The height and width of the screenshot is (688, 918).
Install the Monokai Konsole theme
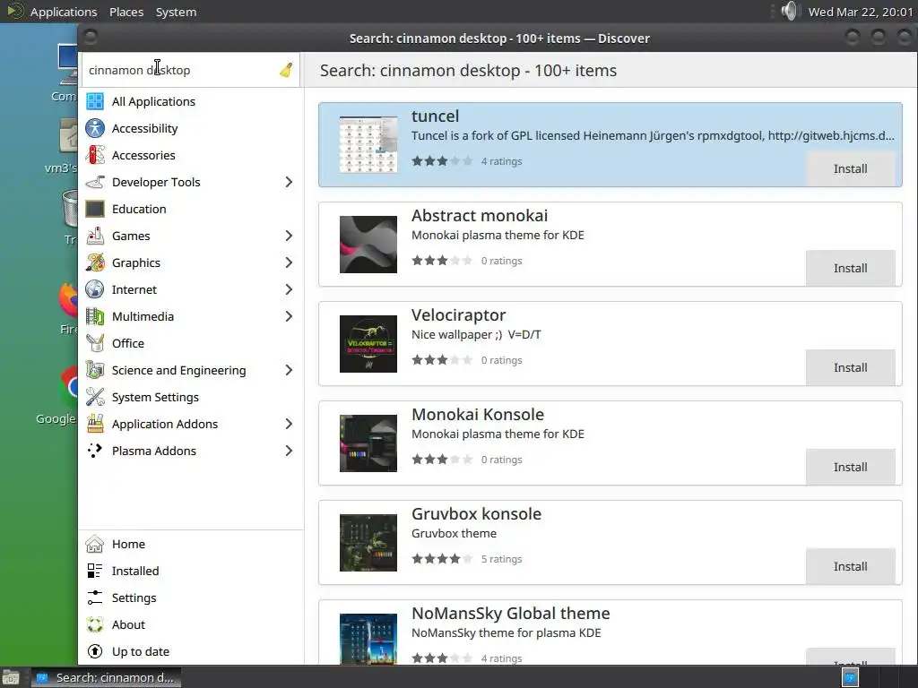coord(850,467)
